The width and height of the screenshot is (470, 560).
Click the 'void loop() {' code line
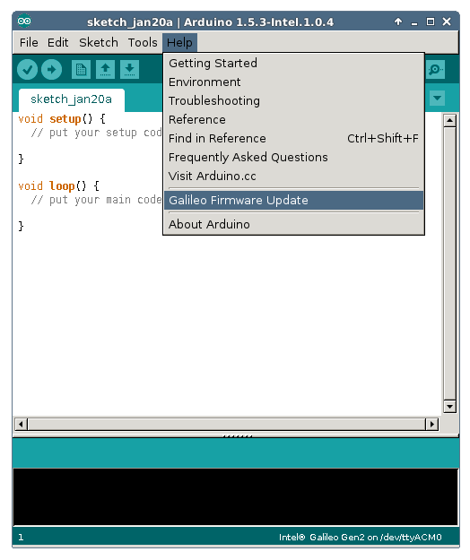point(58,186)
